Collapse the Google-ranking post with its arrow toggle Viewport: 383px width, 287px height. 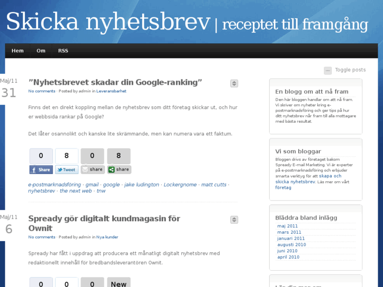(x=234, y=84)
